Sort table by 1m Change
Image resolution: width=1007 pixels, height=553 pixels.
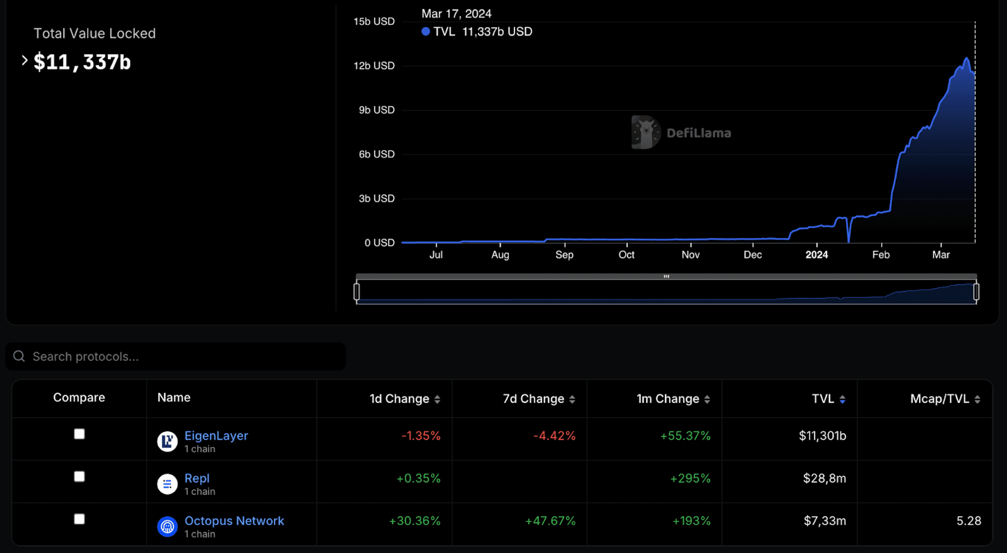pos(673,399)
